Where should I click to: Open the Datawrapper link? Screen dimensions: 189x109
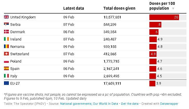coord(169,104)
